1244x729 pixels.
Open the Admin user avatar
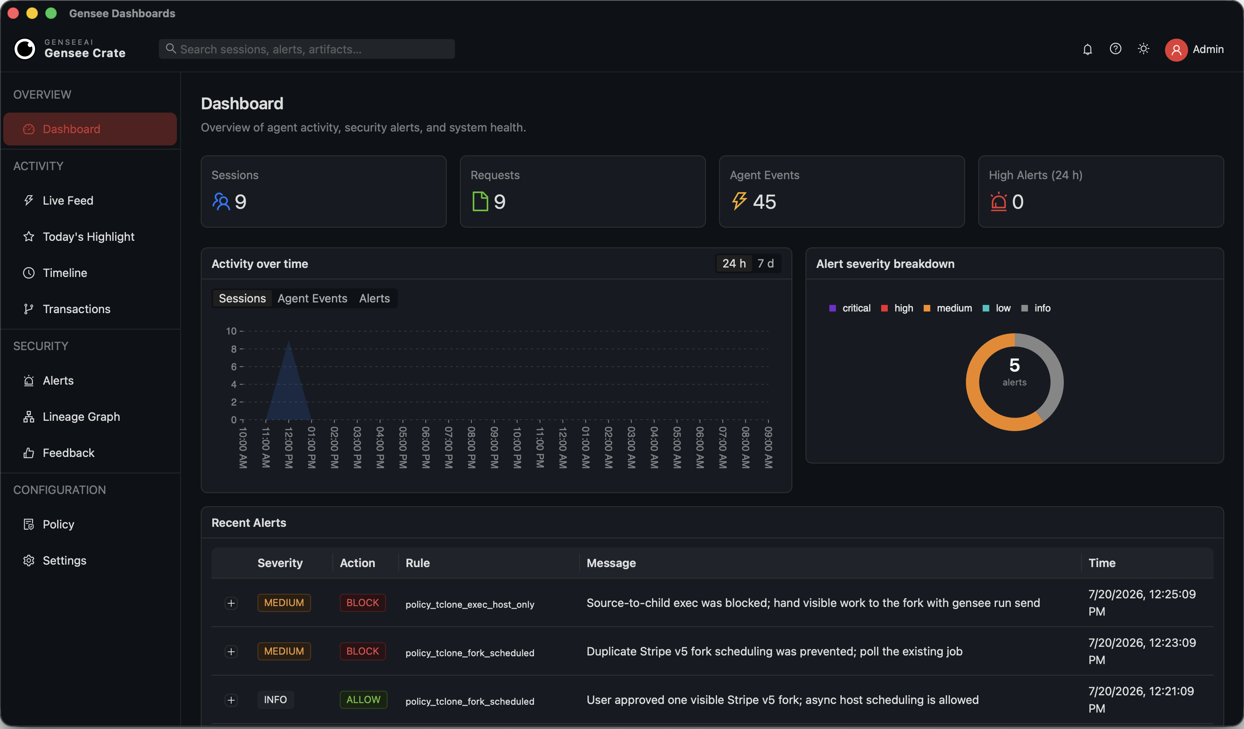click(x=1176, y=49)
